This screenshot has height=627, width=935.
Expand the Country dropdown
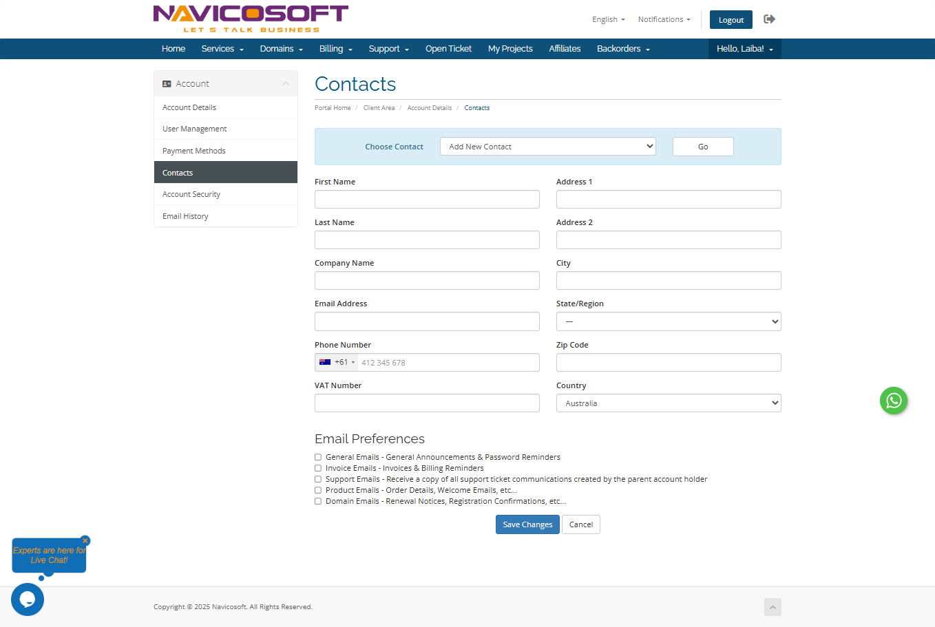tap(668, 403)
